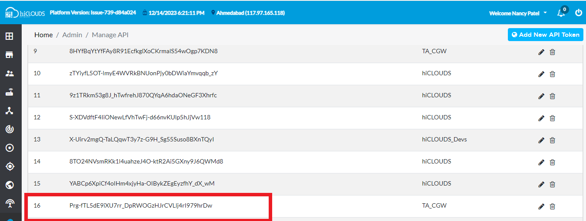Select token text starting with zTYiyfL5OT

coord(144,73)
